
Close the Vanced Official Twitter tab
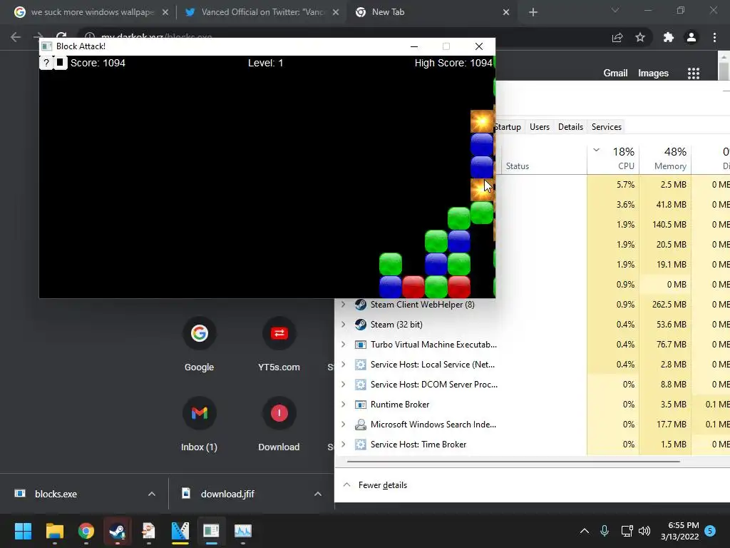(336, 12)
